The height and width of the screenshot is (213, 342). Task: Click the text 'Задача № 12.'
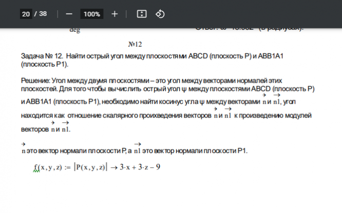42,56
